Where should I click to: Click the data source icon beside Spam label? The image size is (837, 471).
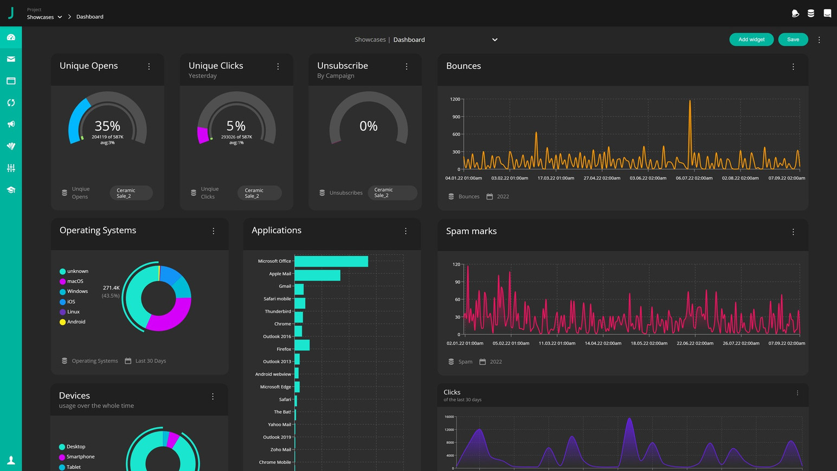point(451,362)
